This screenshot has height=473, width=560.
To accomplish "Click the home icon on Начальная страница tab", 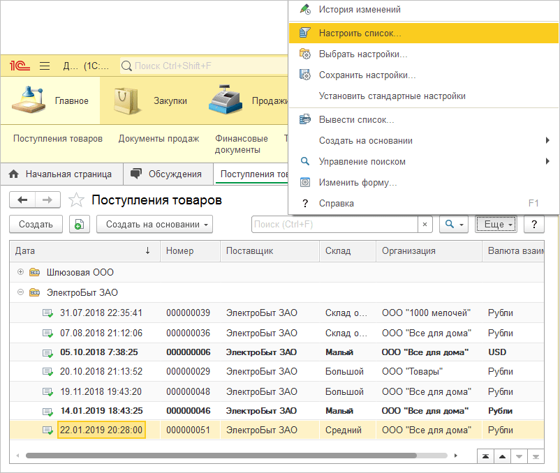I will click(x=13, y=174).
